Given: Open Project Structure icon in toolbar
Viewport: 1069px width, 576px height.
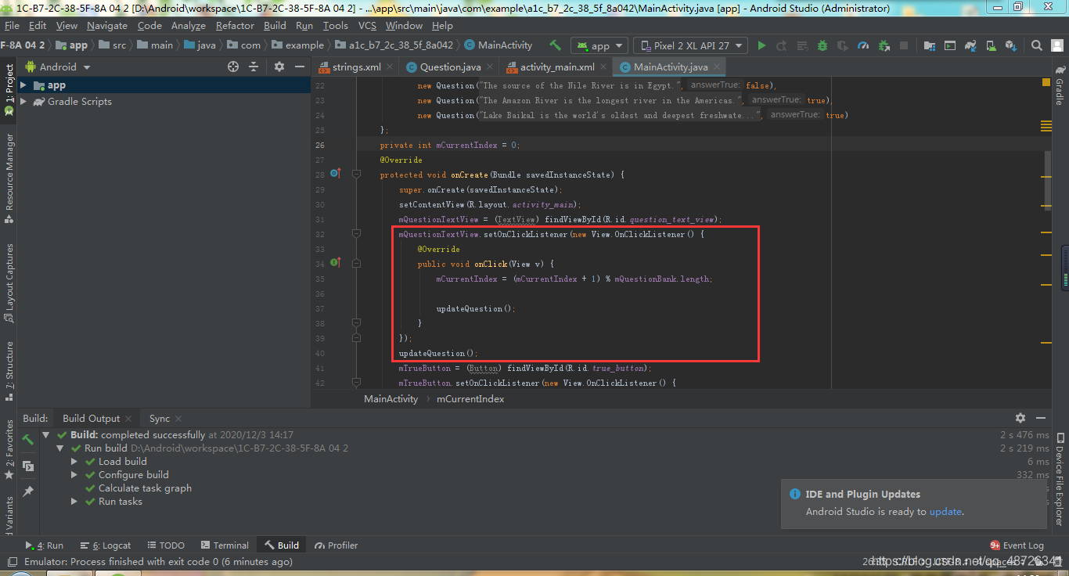Looking at the screenshot, I should tap(929, 45).
